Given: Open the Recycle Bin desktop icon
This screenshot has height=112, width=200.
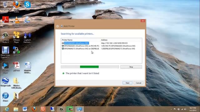Looking at the screenshot, I should 5,6.
